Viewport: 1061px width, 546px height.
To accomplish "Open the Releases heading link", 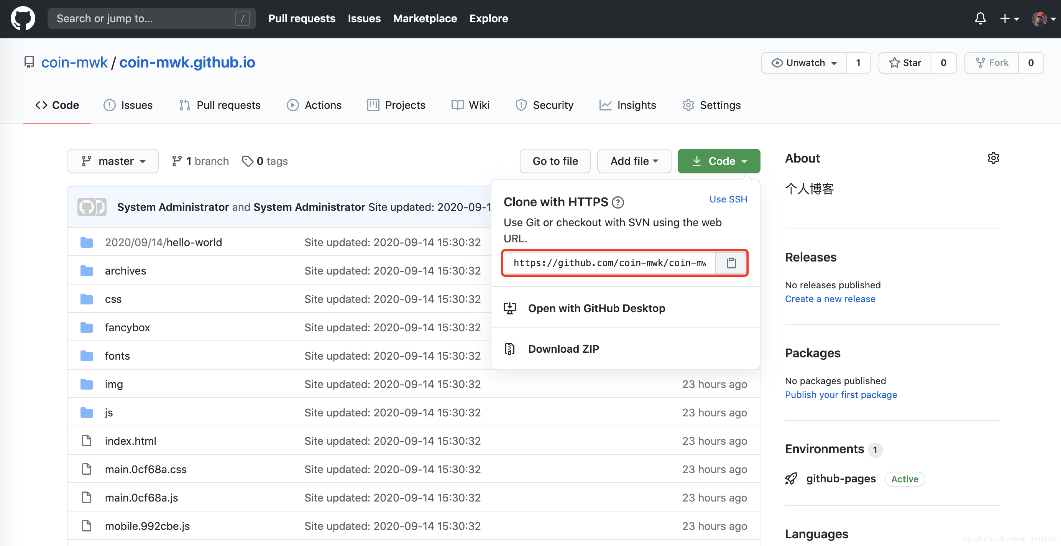I will tap(811, 258).
